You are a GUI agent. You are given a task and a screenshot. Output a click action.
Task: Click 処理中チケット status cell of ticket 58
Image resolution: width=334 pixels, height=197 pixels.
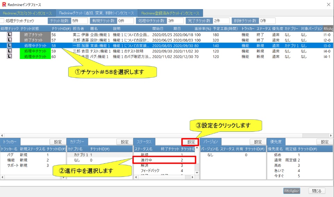pyautogui.click(x=35, y=45)
